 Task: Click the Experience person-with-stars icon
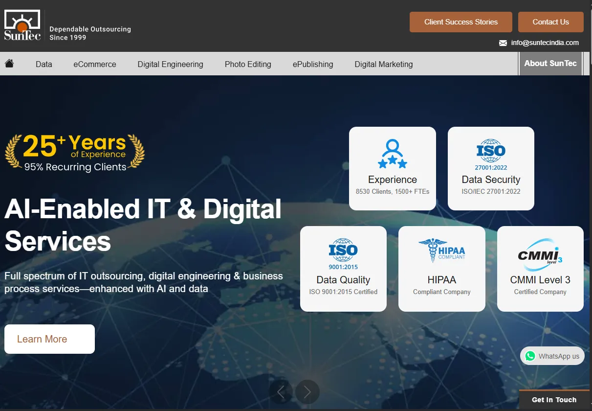[392, 154]
